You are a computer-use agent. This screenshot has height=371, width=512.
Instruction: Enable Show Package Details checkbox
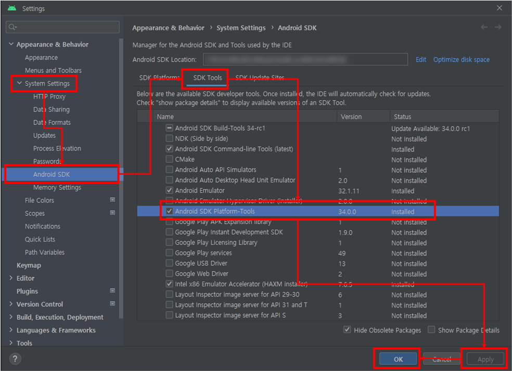(x=431, y=330)
